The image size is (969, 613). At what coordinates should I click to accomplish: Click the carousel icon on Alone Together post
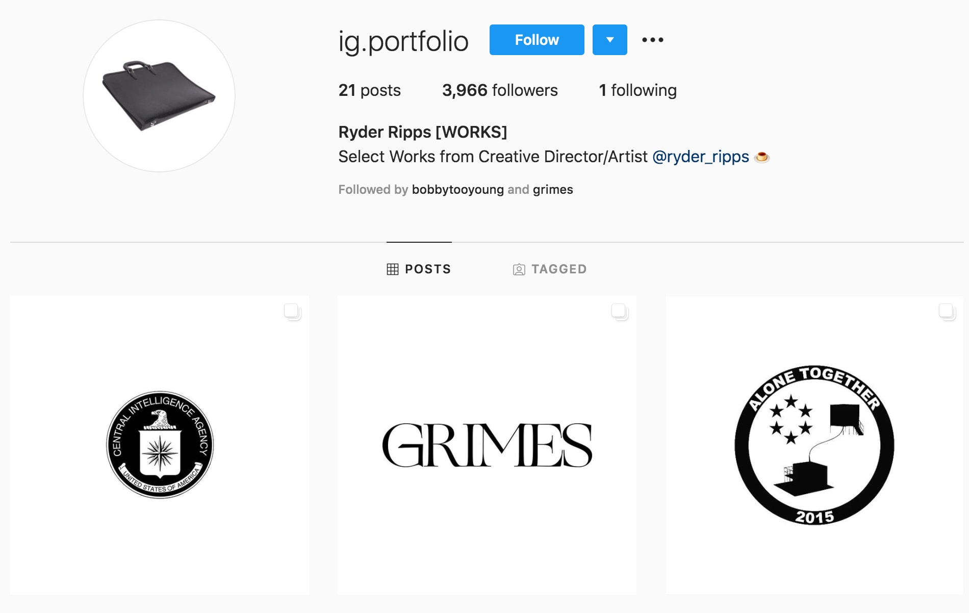pos(947,311)
